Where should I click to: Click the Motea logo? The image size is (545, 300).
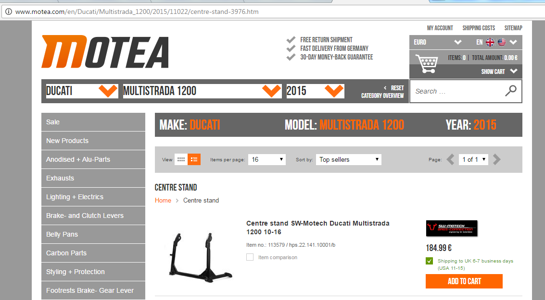pyautogui.click(x=105, y=52)
